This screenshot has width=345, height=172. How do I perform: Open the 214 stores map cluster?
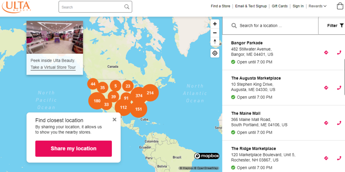[150, 93]
